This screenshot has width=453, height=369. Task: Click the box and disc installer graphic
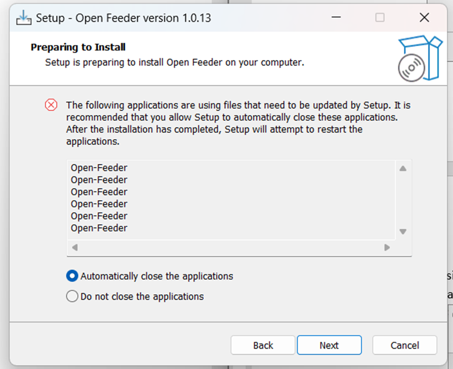[419, 58]
